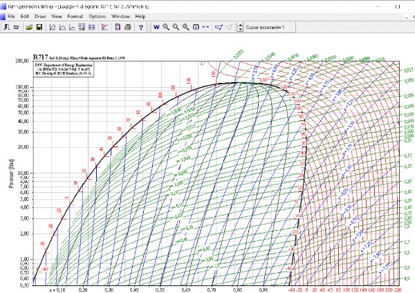415x293 pixels.
Task: Click the small icon beside the exit door
Action: pos(16,27)
